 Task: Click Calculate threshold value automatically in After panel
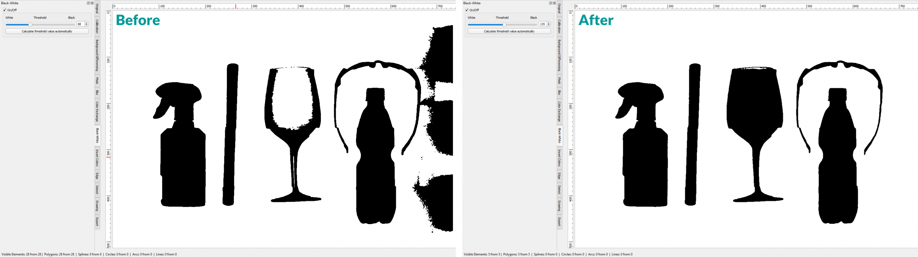(509, 31)
